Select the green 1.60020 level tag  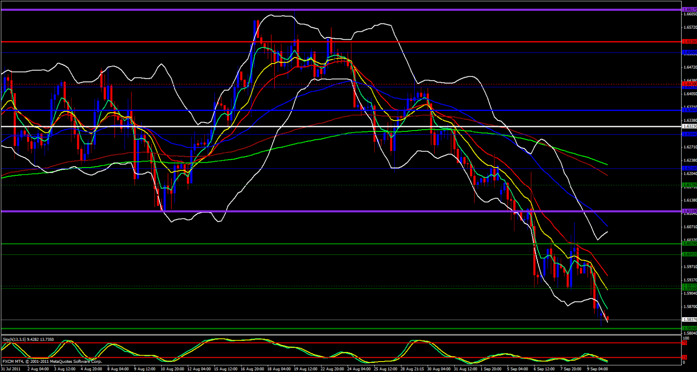point(689,254)
